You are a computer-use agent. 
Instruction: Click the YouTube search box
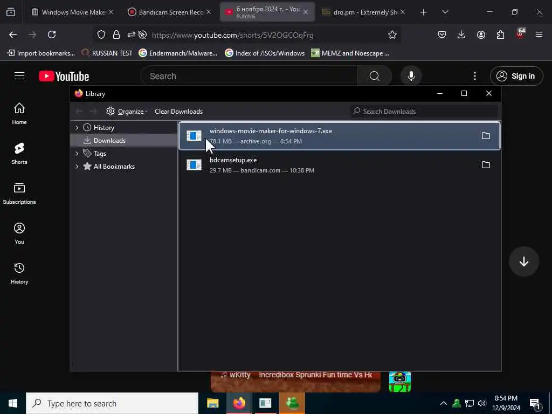point(249,76)
